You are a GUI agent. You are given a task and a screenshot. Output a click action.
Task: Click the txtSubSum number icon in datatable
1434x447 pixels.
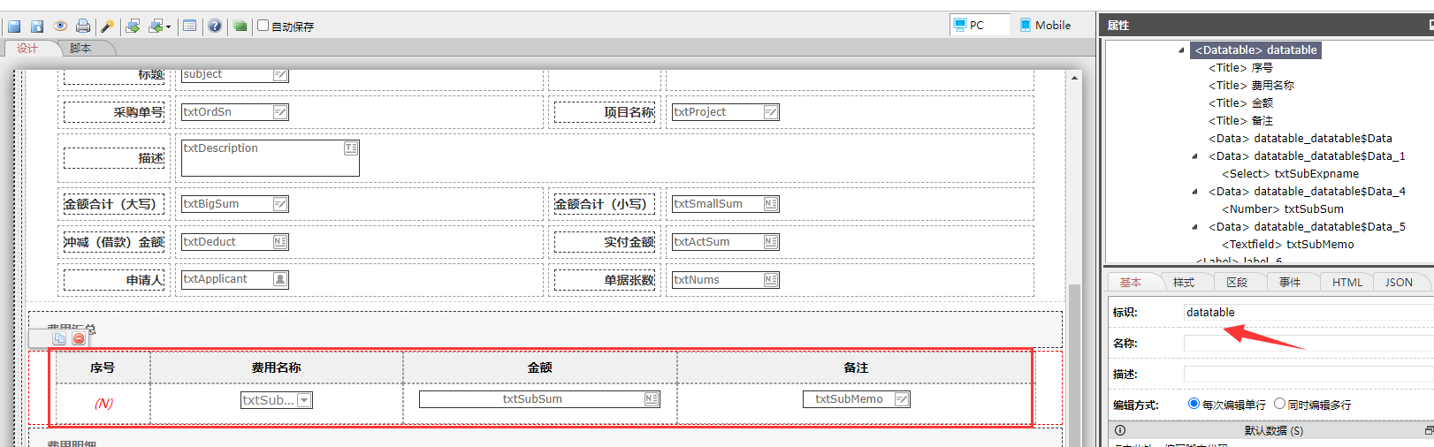[x=652, y=399]
